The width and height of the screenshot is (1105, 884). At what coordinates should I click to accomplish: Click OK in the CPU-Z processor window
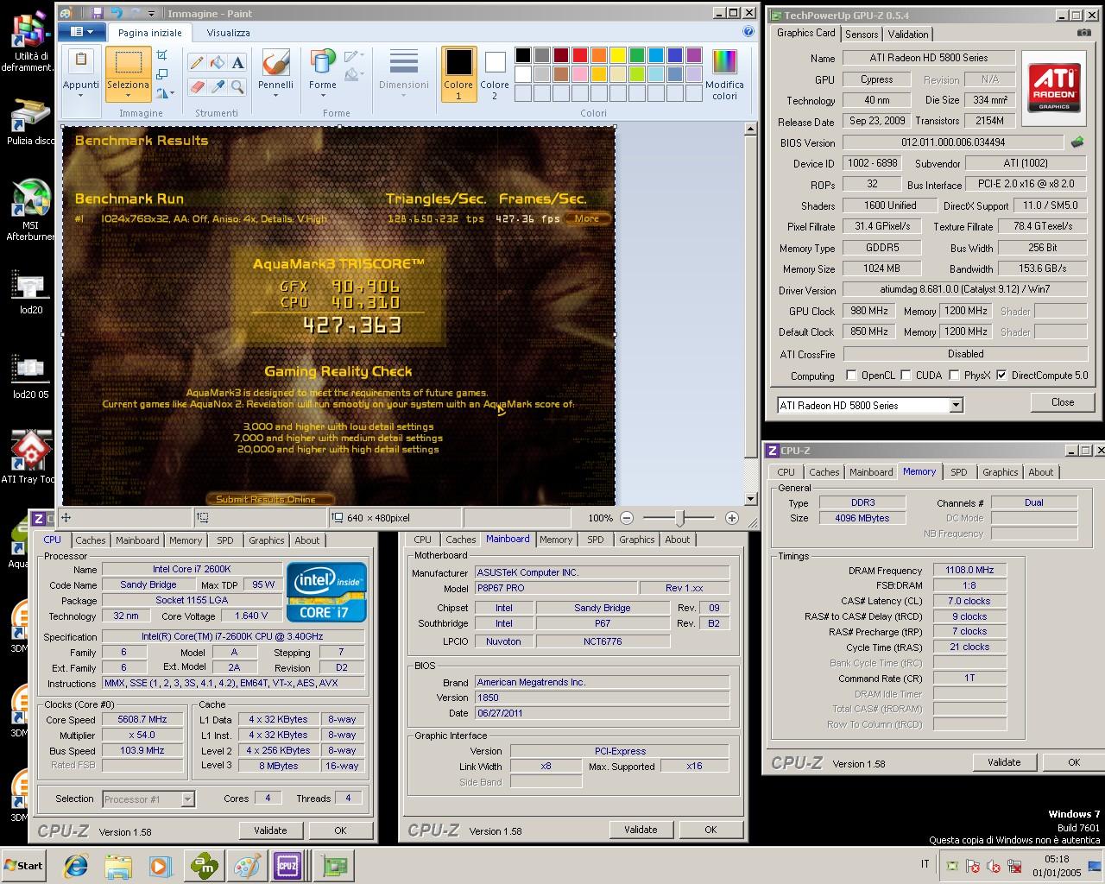coord(340,830)
